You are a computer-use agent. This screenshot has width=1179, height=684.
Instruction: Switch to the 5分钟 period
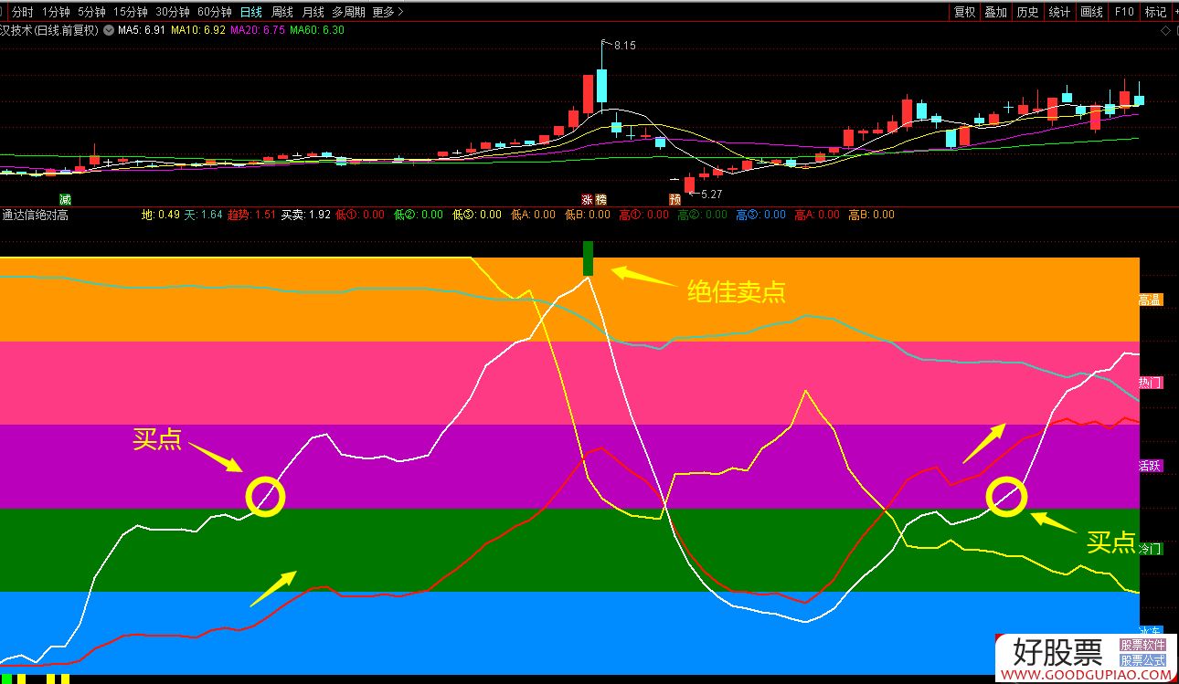[x=91, y=12]
